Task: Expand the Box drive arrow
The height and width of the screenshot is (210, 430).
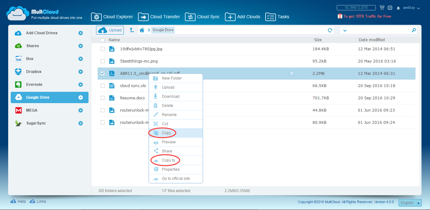Action: coord(81,59)
